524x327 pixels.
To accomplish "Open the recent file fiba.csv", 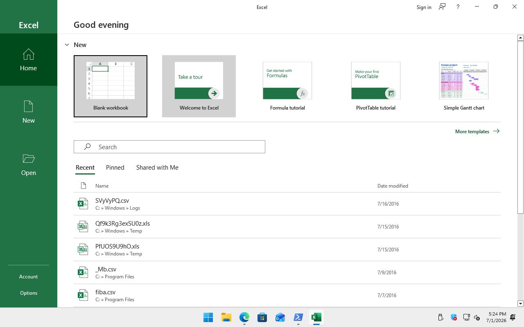I will pos(287,295).
